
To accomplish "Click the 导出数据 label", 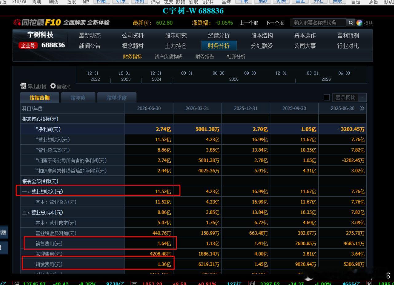I will [x=37, y=86].
